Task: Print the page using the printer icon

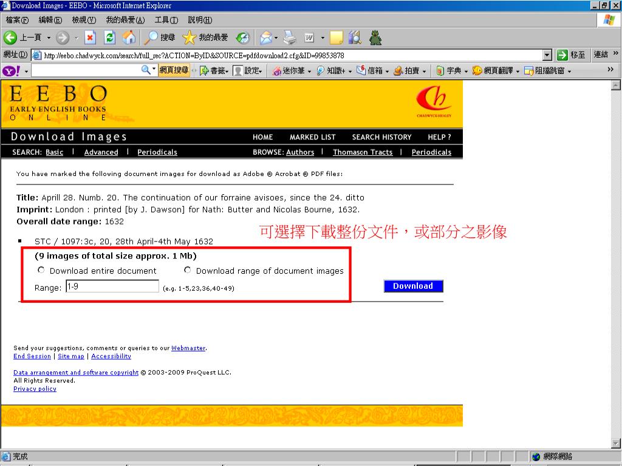Action: 290,38
